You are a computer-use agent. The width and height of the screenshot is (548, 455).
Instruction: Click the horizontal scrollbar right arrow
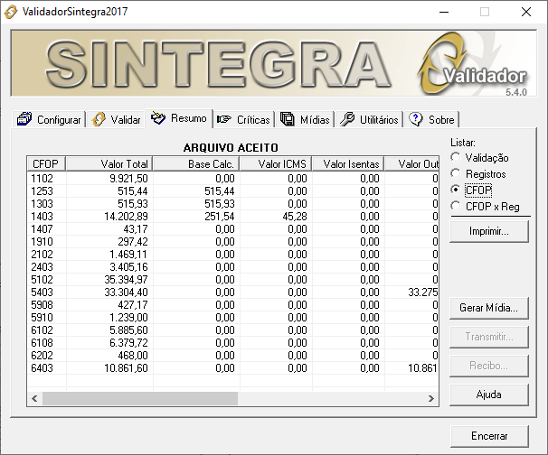coord(430,398)
